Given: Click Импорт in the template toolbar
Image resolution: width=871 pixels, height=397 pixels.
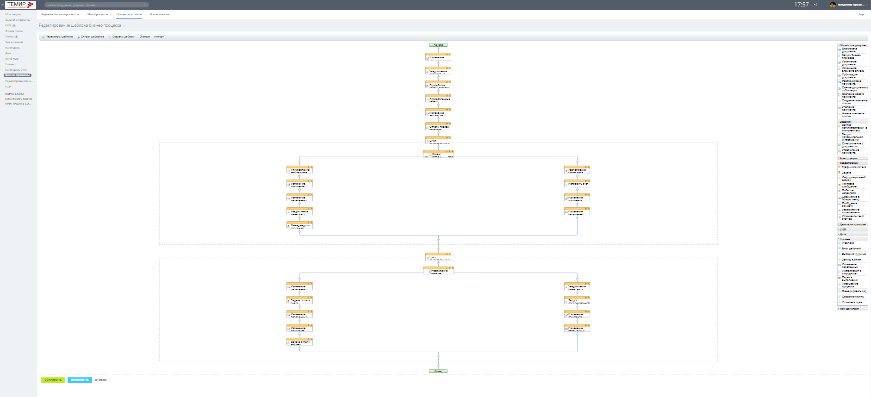Looking at the screenshot, I should point(159,37).
